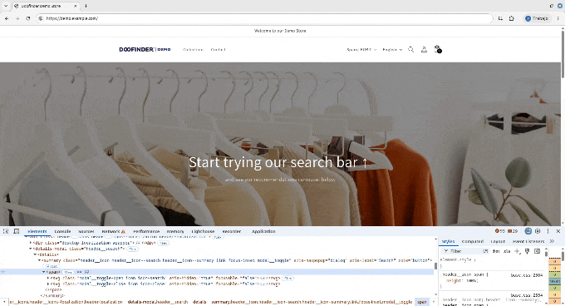Switch to the Performance tab

[x=146, y=231]
